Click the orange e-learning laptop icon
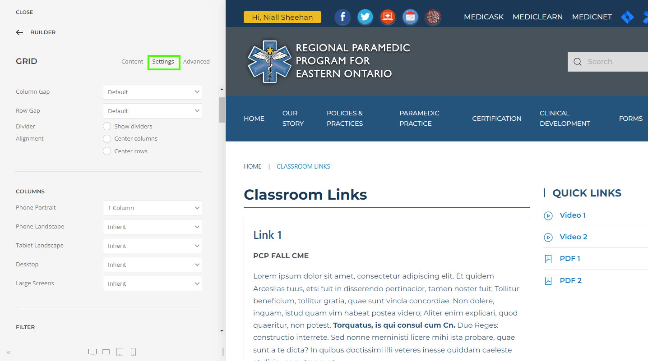This screenshot has height=361, width=648. click(388, 17)
